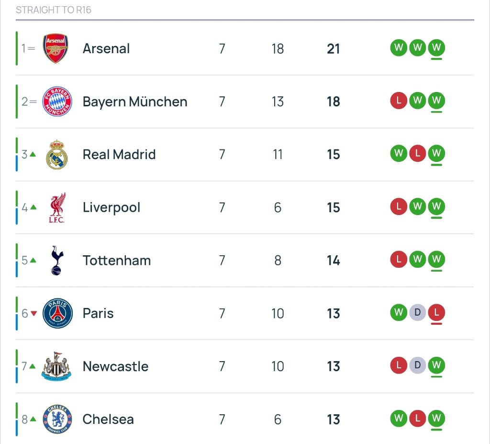Screen dimensions: 490x444
Task: Click the Arsenal club crest
Action: [56, 48]
